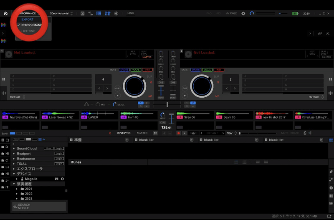Open the 2Deck Horizontal layout dropdown
Viewport: 334px width, 220px height.
[x=61, y=13]
